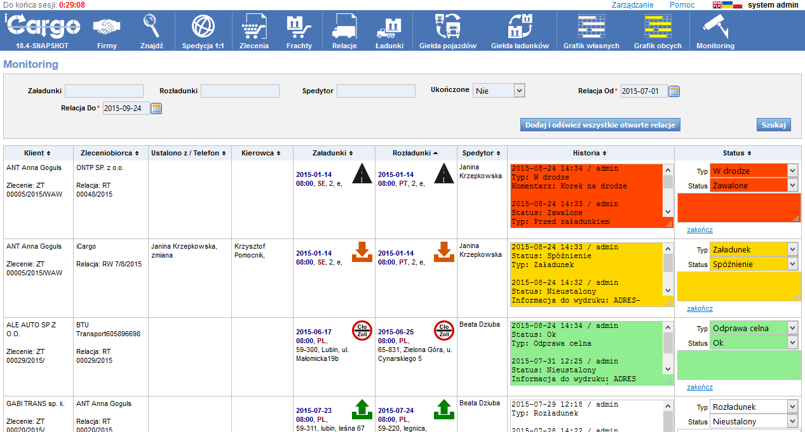Viewport: 805px width, 432px height.
Task: Click zakończ link under the red status
Action: 700,230
